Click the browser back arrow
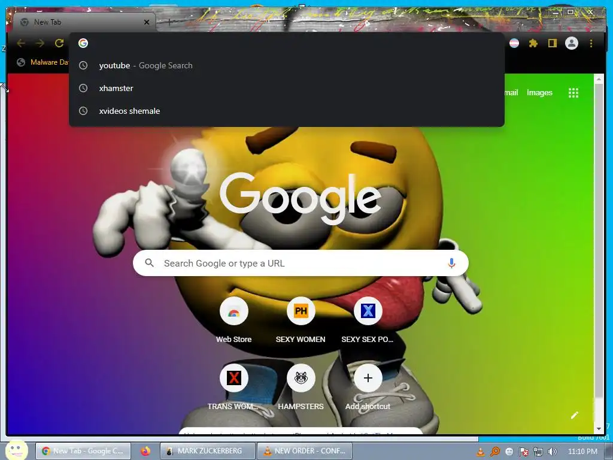Image resolution: width=613 pixels, height=460 pixels. pos(21,43)
